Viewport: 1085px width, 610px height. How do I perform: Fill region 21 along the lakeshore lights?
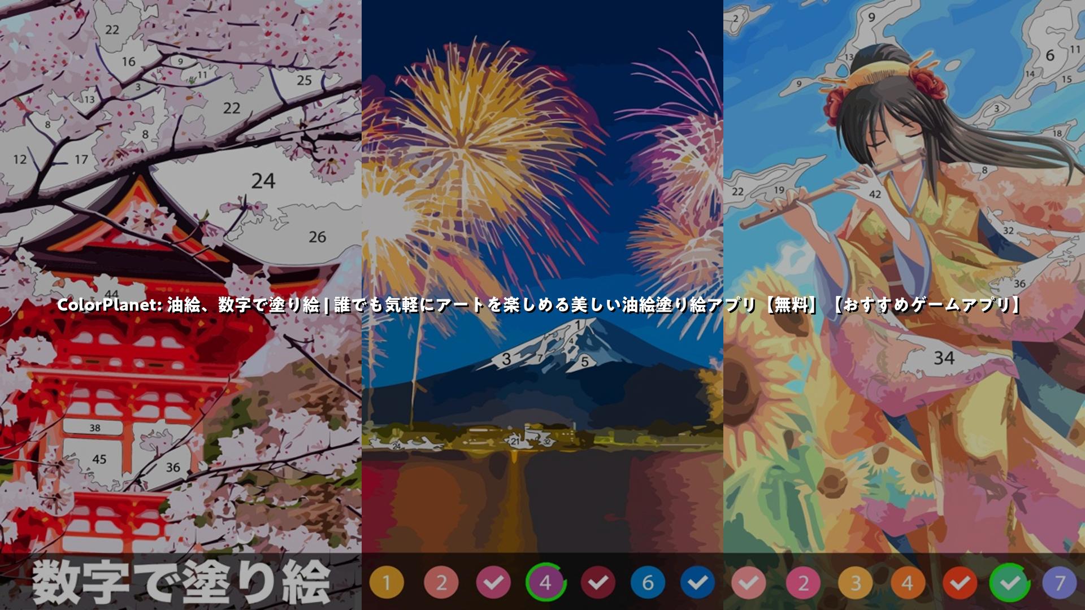pos(514,441)
